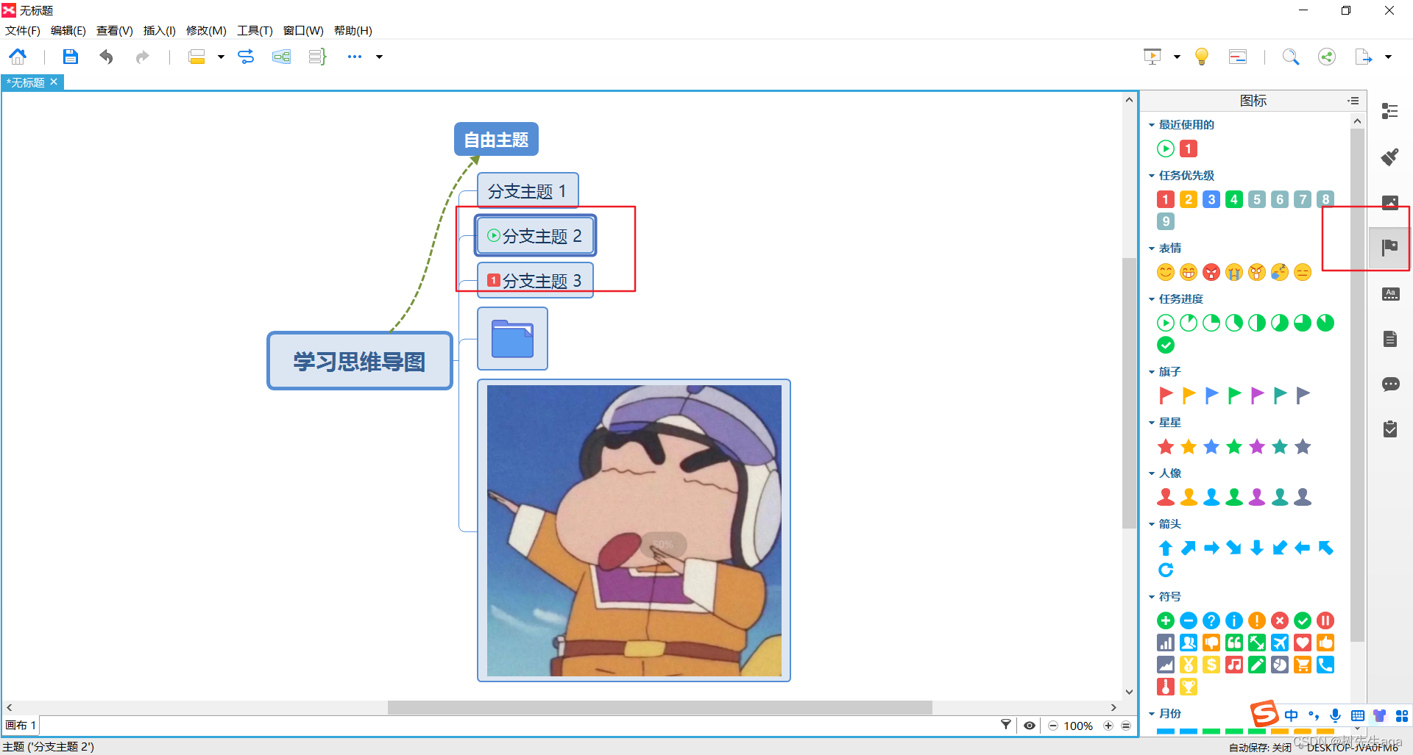Export the map with the export icon
Image resolution: width=1413 pixels, height=755 pixels.
point(1364,57)
